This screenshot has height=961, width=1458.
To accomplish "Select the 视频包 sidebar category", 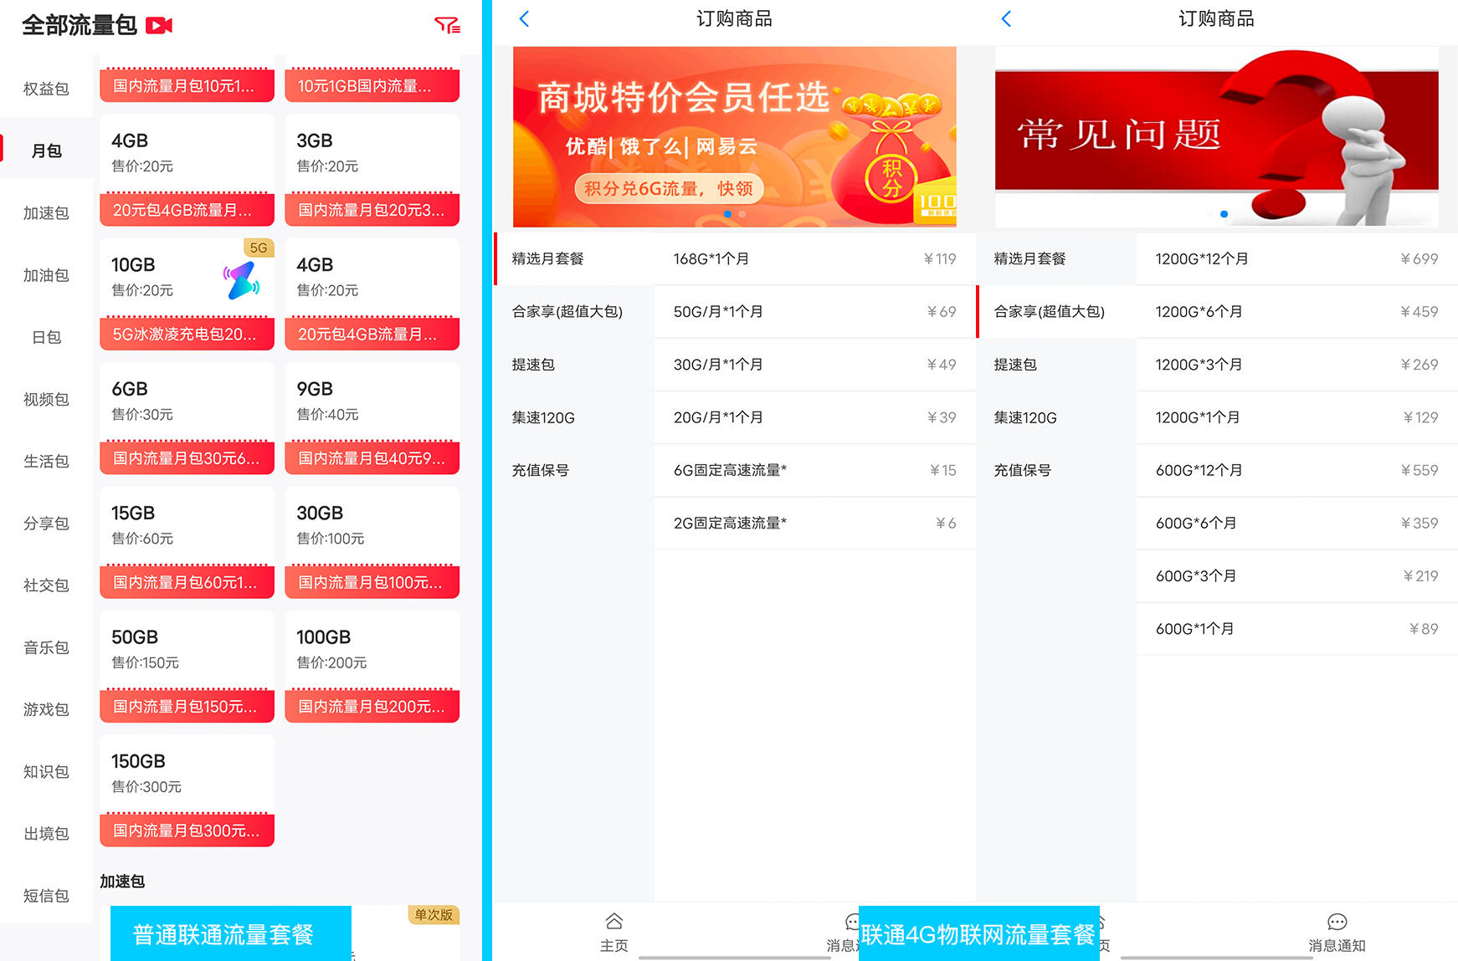I will pyautogui.click(x=46, y=399).
